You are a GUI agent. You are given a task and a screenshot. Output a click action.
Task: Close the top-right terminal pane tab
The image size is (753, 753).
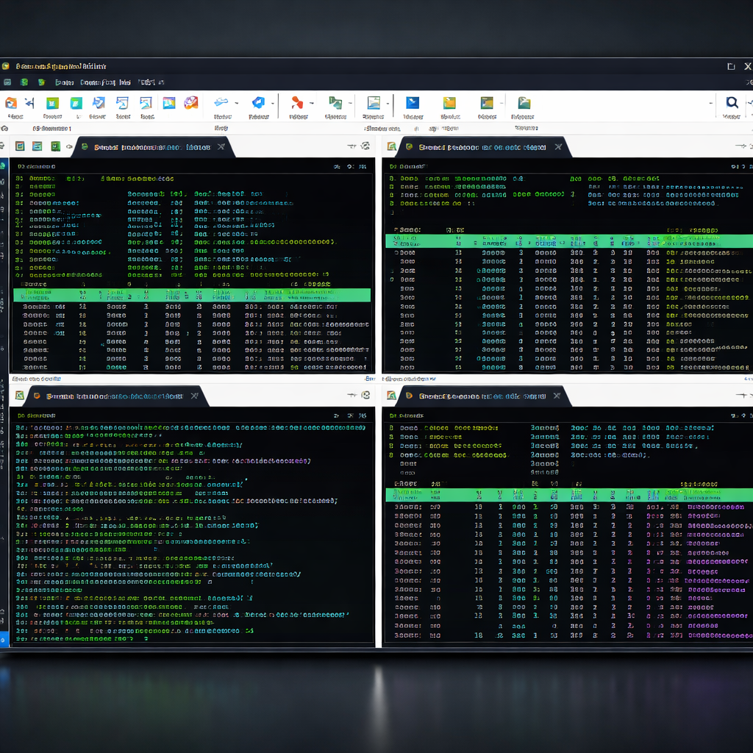(x=558, y=147)
